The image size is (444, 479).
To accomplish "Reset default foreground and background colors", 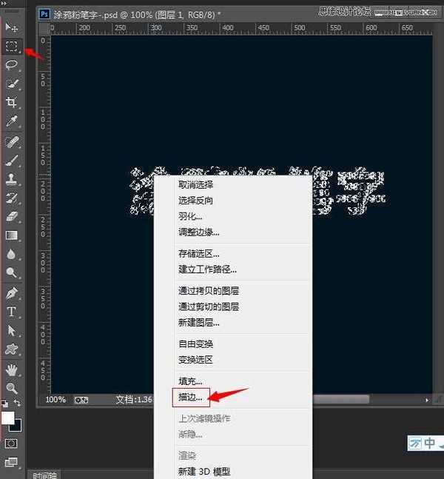I will click(4, 403).
